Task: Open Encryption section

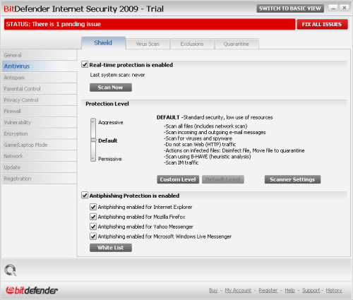Action: 39,133
